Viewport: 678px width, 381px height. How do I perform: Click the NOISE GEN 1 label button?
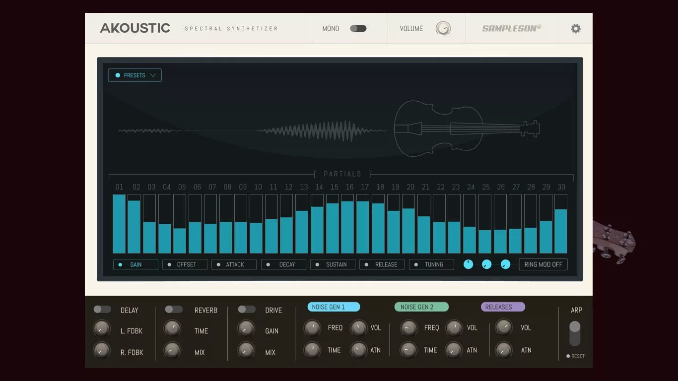point(334,307)
